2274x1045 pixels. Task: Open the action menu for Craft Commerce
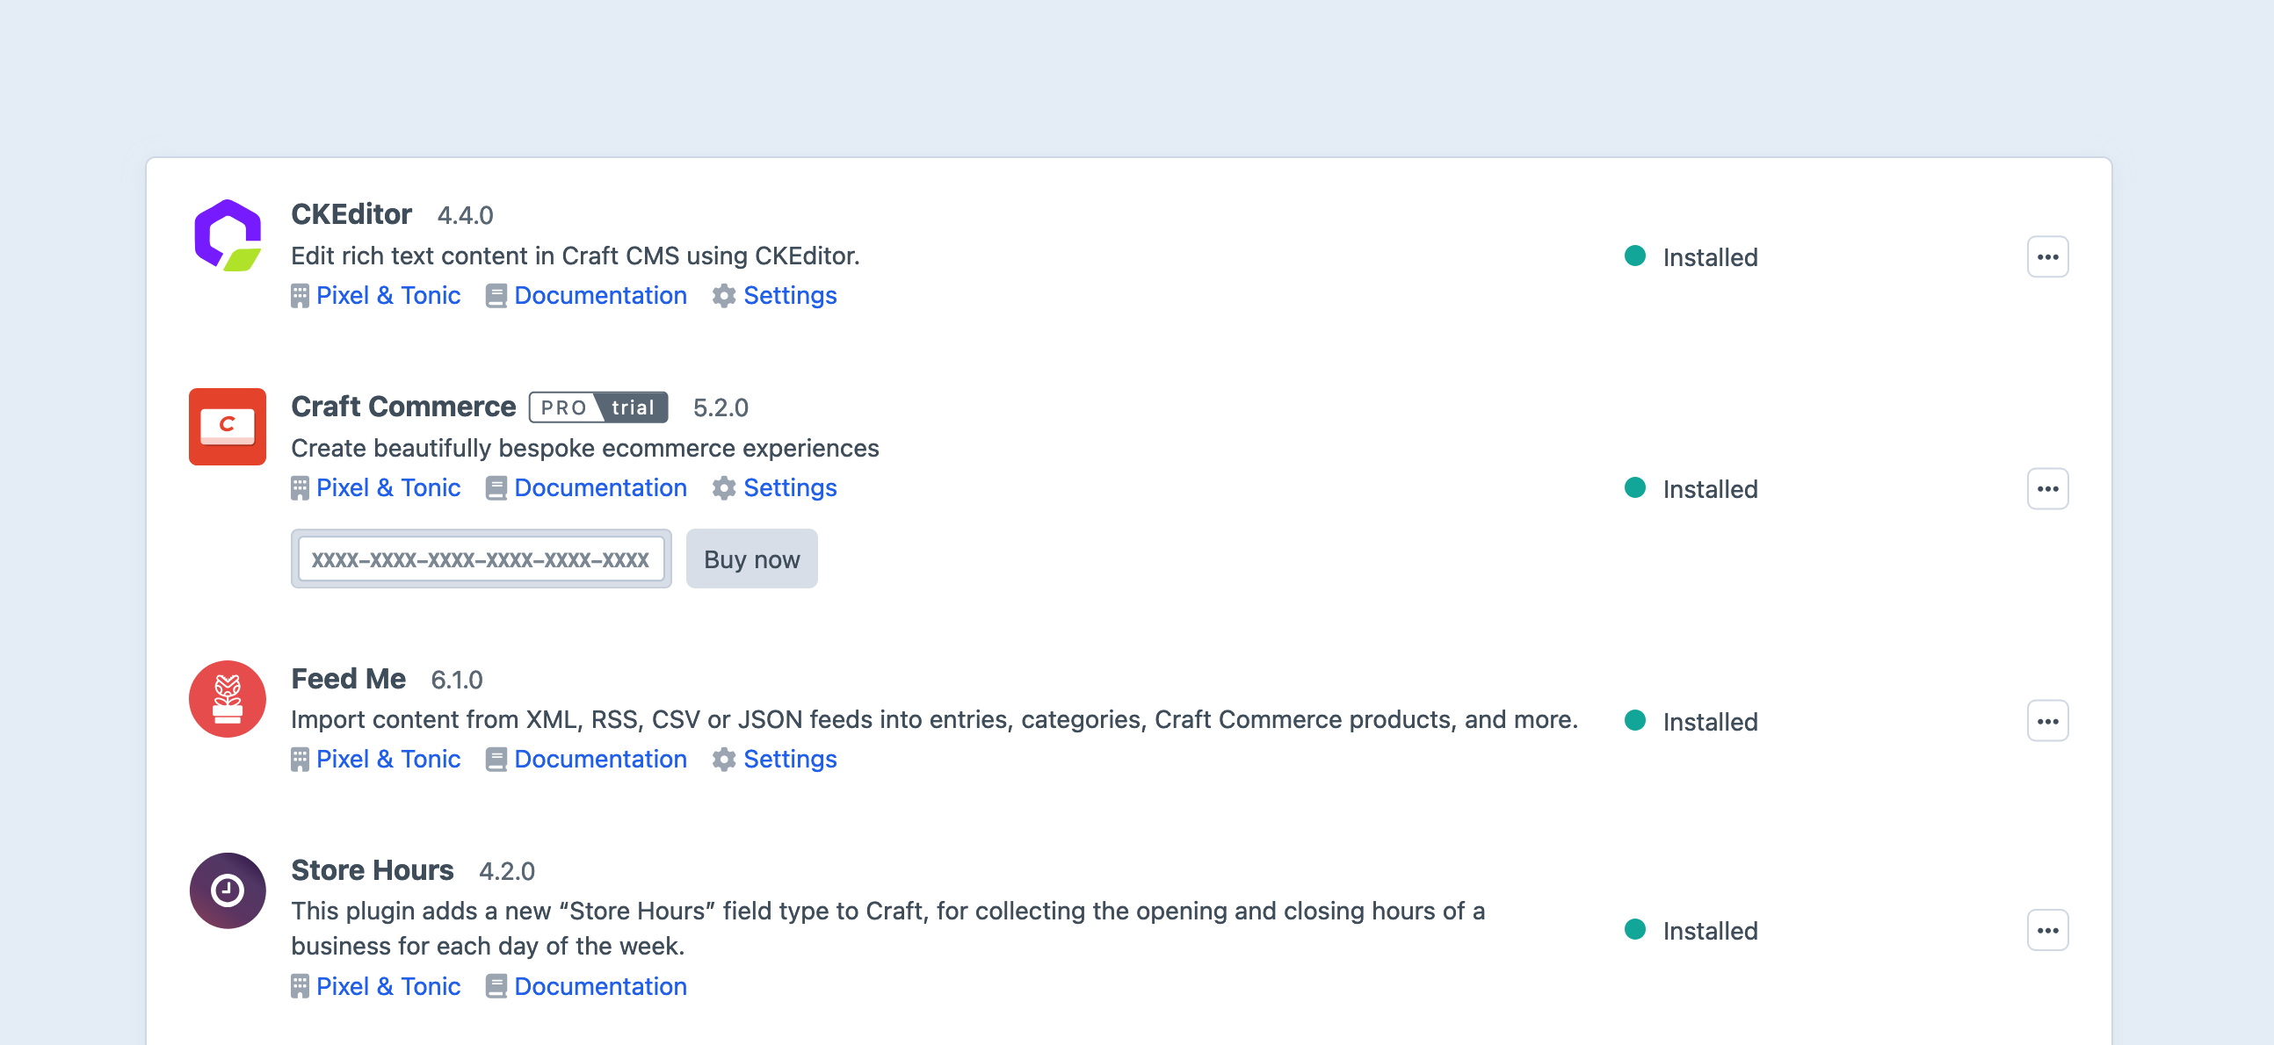pyautogui.click(x=2048, y=488)
